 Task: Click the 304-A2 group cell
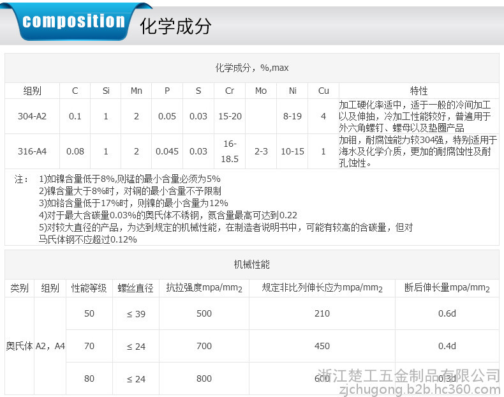click(x=32, y=116)
